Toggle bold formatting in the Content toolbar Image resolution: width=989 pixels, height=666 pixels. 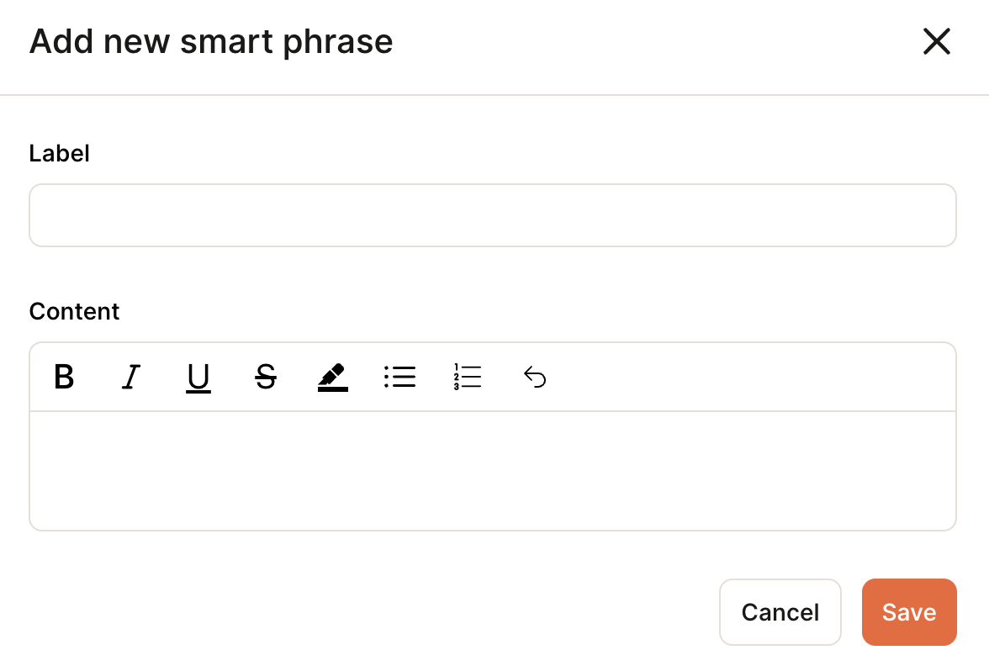coord(64,377)
